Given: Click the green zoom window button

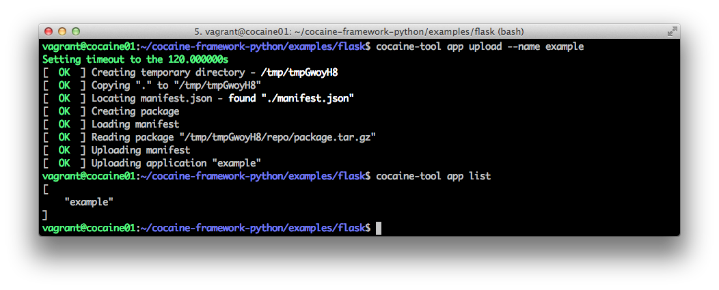Looking at the screenshot, I should (x=76, y=31).
